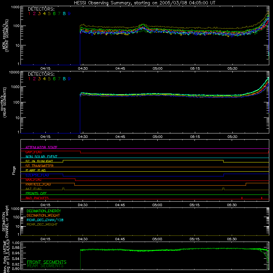
Task: Click red detector number 1 in front segments legend
Action: [29, 14]
